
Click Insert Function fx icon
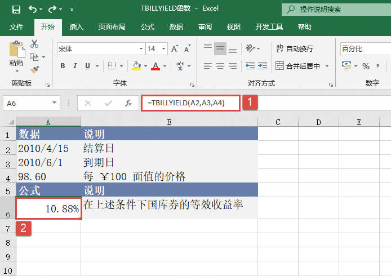(x=128, y=103)
